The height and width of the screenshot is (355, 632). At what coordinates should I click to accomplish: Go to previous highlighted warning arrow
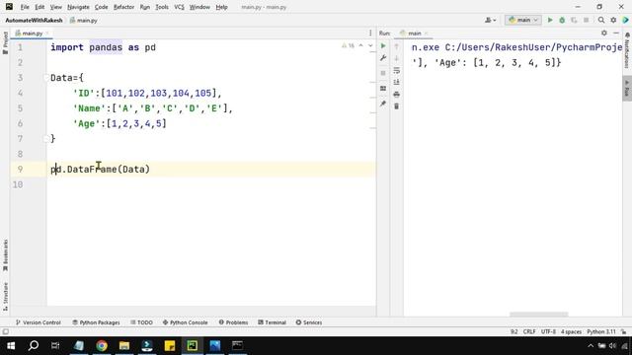pyautogui.click(x=361, y=46)
